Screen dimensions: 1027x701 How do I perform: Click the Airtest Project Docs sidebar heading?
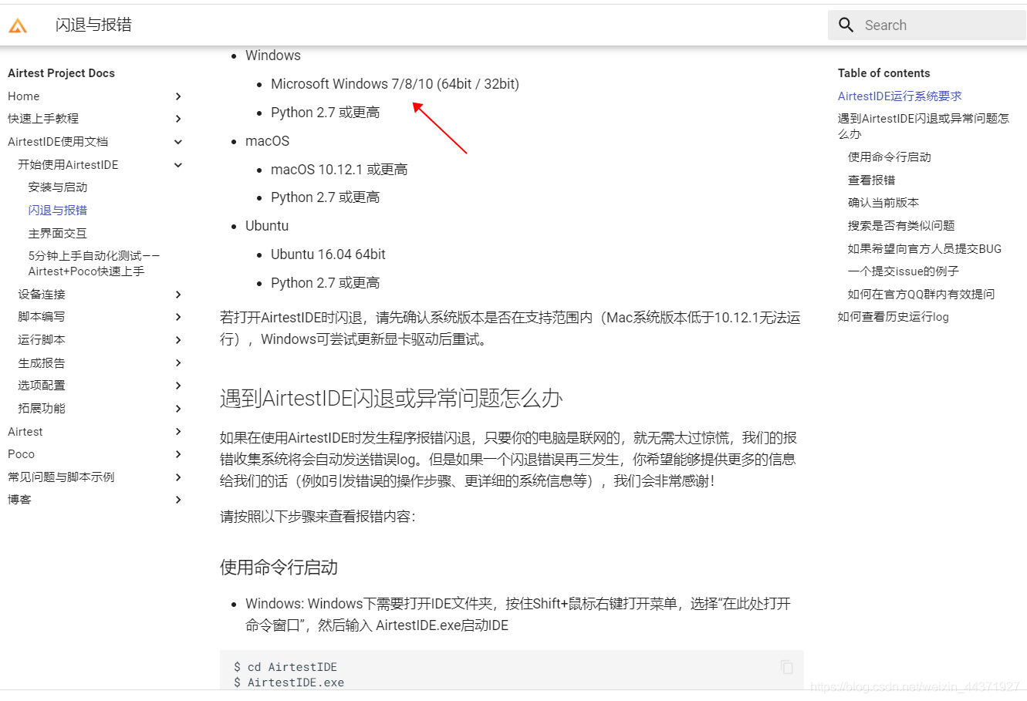61,73
